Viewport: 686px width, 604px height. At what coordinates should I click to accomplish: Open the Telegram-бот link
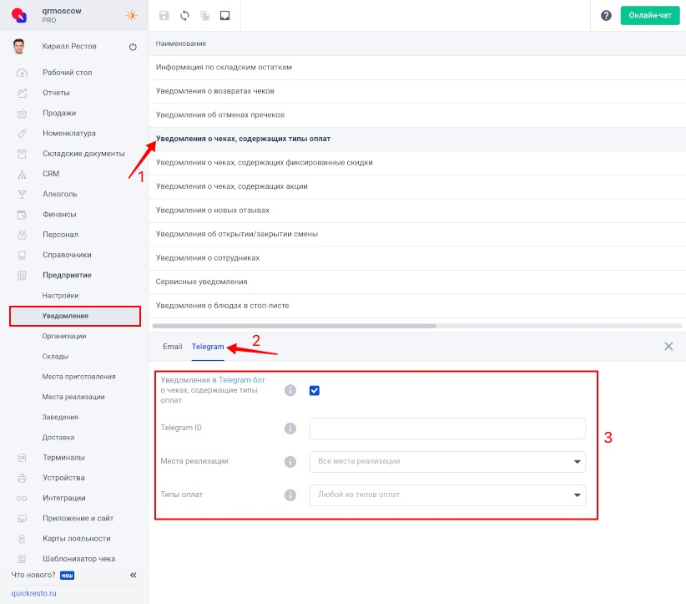(242, 380)
